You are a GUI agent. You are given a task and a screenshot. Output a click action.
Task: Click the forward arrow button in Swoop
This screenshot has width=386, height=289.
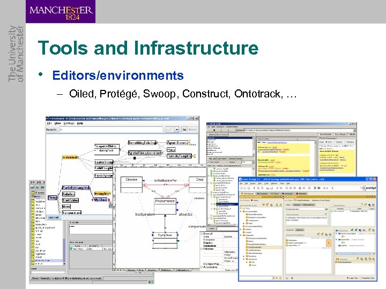(228, 130)
